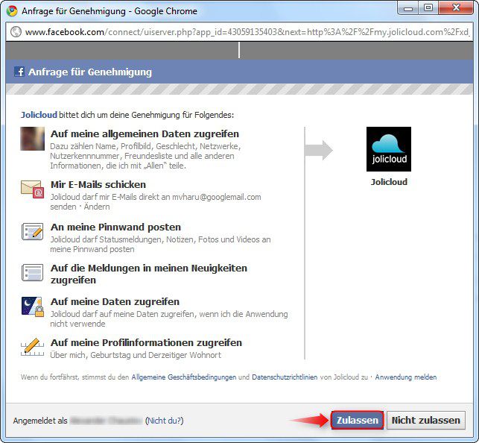
Task: Open the Jolicloud link in the permission text
Action: click(x=39, y=115)
